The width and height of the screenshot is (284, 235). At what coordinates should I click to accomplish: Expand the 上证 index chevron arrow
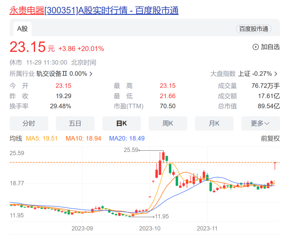276,74
